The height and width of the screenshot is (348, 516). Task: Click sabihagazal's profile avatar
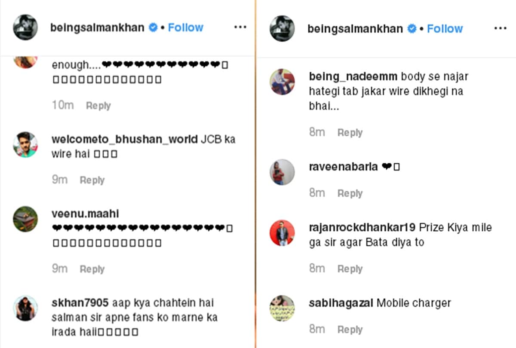tap(282, 308)
